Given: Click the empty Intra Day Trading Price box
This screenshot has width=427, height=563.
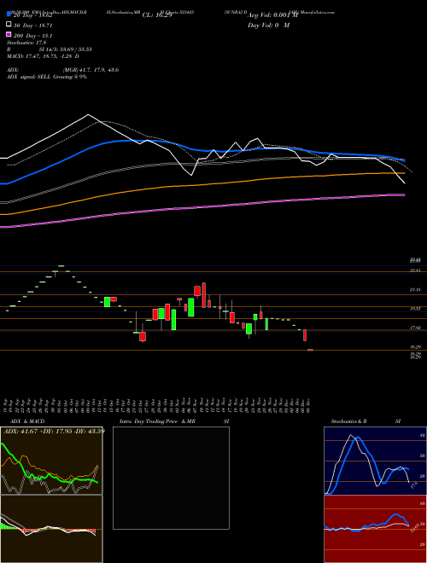Looking at the screenshot, I should pyautogui.click(x=171, y=478).
